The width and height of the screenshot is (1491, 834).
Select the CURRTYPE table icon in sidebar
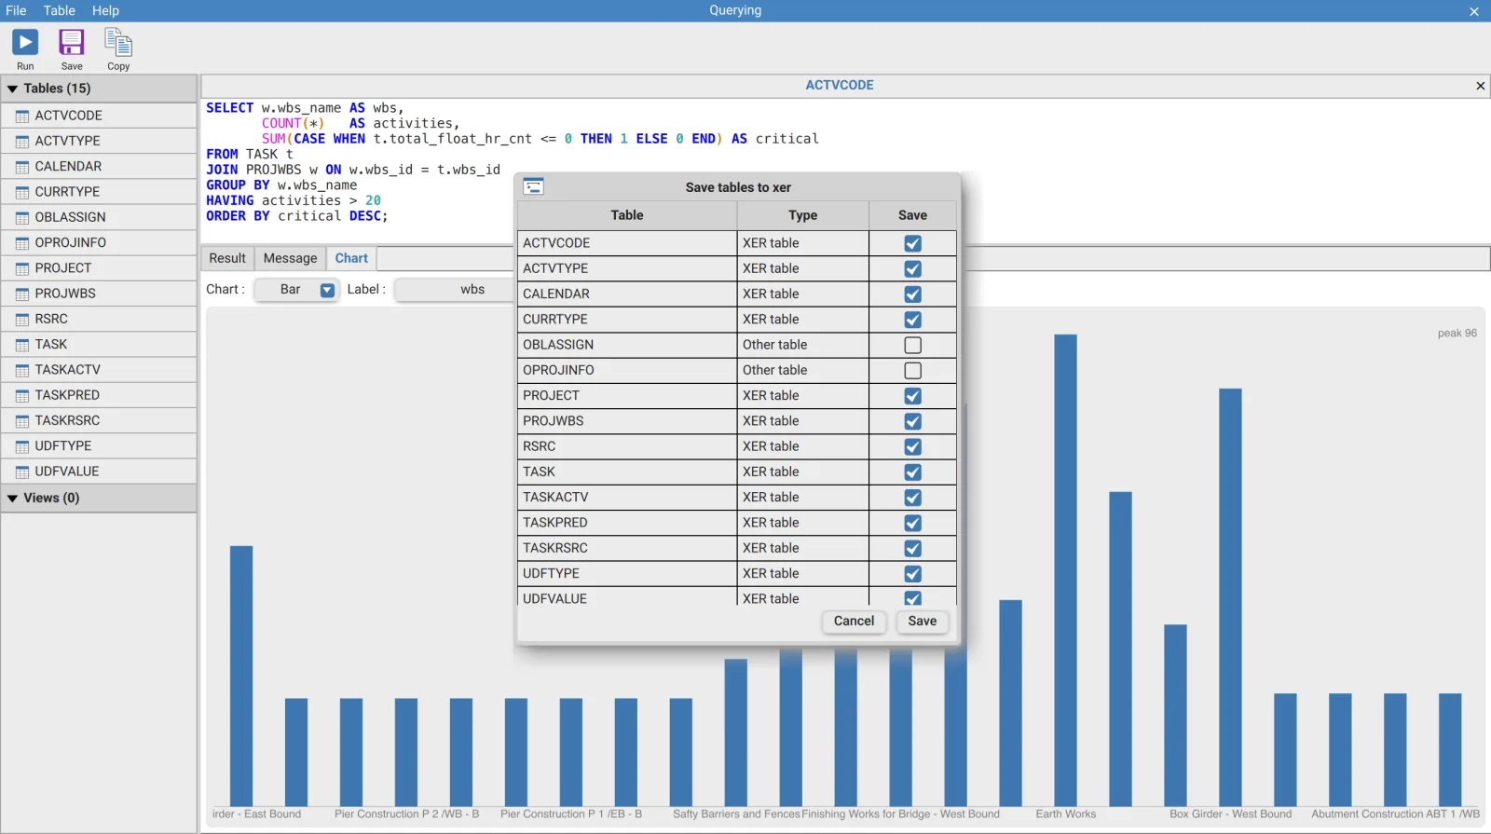[x=22, y=193]
